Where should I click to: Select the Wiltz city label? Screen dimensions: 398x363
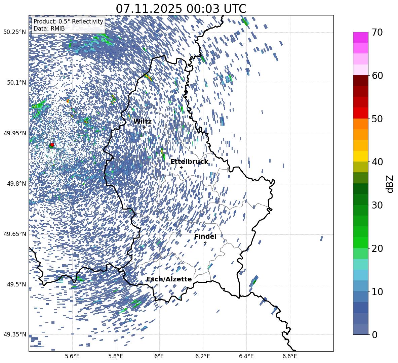tap(143, 122)
